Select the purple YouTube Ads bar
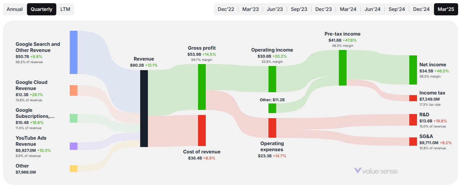Screen dimensions: 462x188 coord(74,146)
